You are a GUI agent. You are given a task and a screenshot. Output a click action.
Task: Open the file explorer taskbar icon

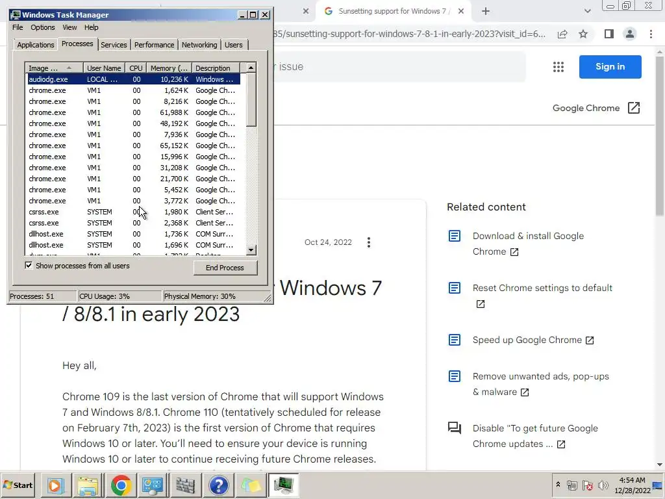point(88,485)
